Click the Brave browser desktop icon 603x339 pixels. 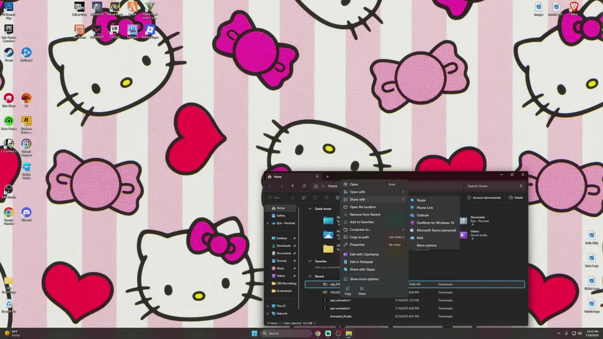coord(574,8)
